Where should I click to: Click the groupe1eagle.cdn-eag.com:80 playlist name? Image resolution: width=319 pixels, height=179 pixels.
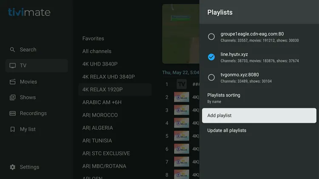(252, 34)
